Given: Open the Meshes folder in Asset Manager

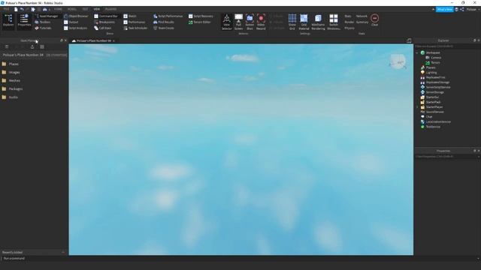Looking at the screenshot, I should [11, 80].
